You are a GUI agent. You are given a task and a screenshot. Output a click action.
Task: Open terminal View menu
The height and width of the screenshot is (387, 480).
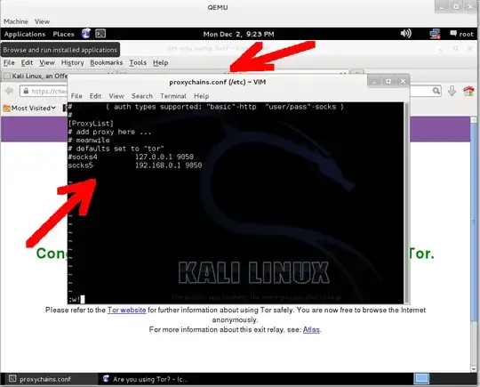(116, 96)
